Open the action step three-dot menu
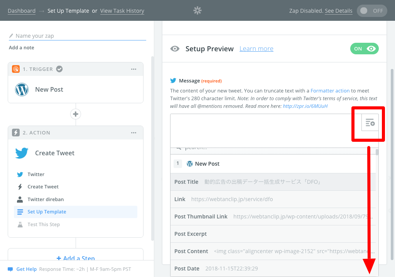395x277 pixels. [x=133, y=133]
